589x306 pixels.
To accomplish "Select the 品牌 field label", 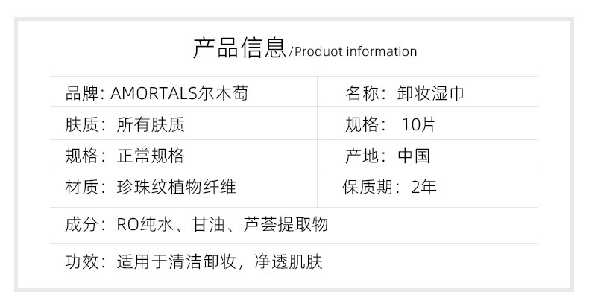I will click(x=81, y=94).
